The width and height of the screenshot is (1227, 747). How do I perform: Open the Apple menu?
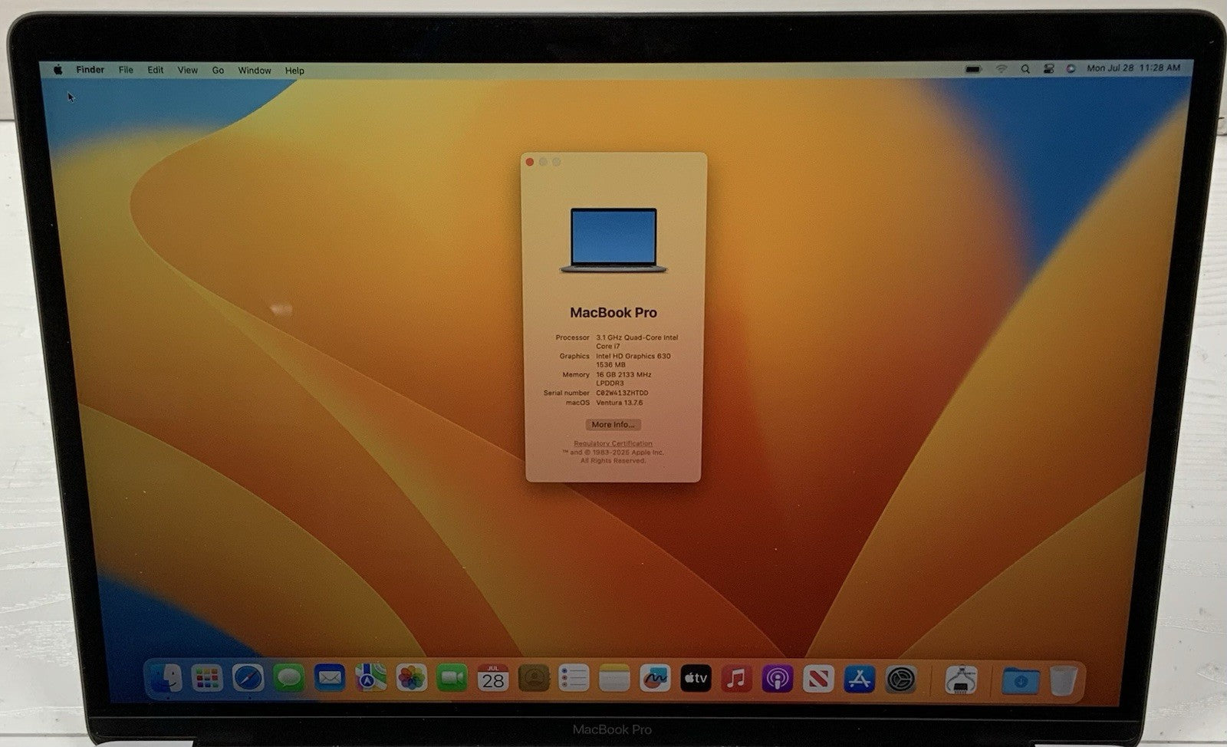(58, 70)
